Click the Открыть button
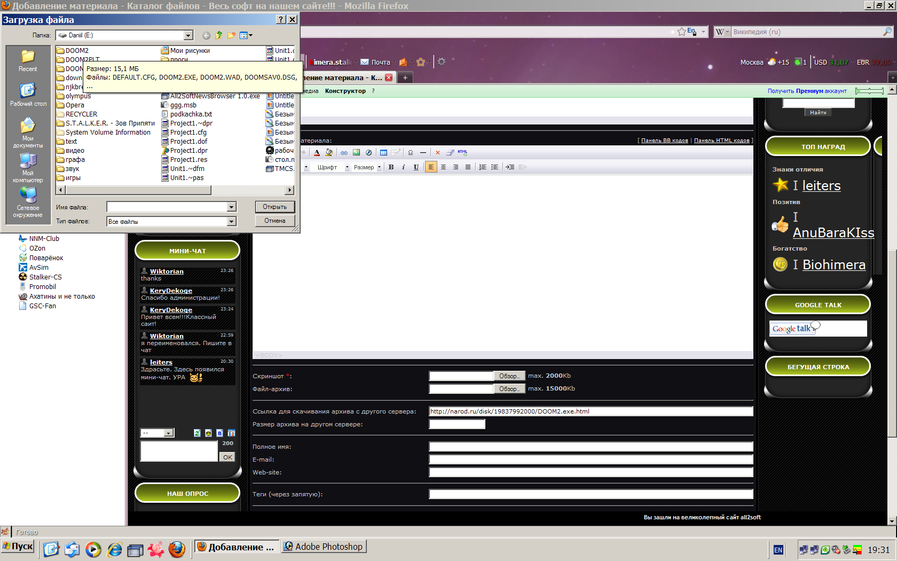Image resolution: width=897 pixels, height=561 pixels. 274,207
